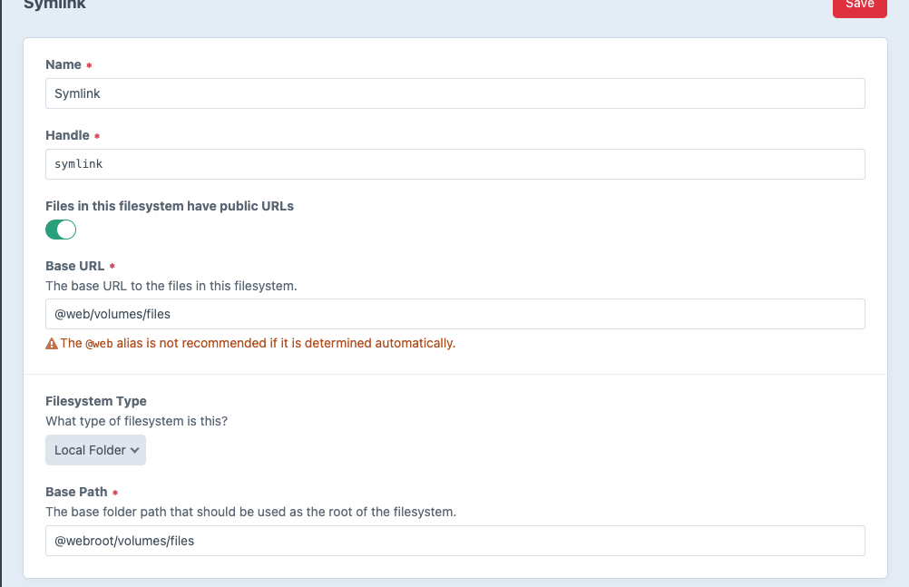Click the warning triangle icon below Base URL
Viewport: 909px width, 587px height.
pyautogui.click(x=51, y=343)
